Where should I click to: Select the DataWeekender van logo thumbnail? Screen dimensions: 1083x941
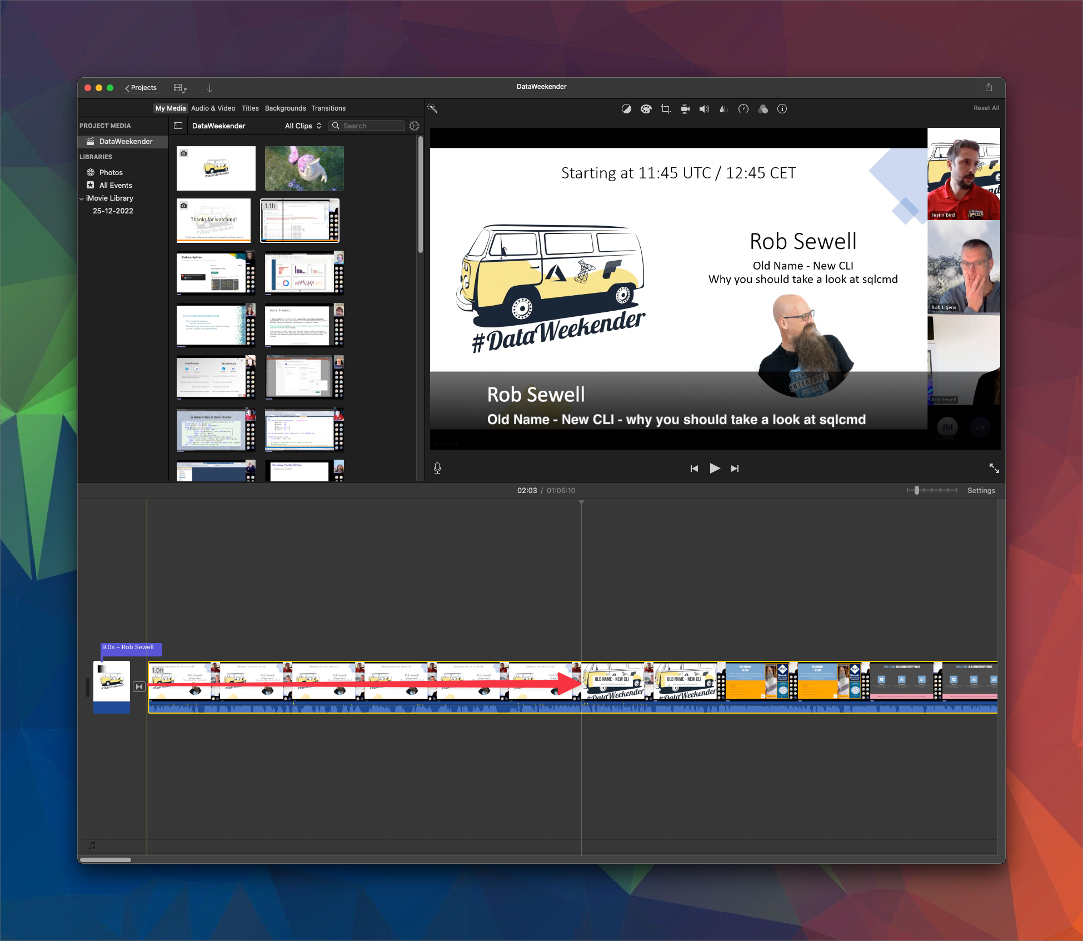[216, 168]
